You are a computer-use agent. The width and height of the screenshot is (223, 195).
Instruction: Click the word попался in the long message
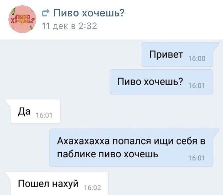(x=132, y=142)
